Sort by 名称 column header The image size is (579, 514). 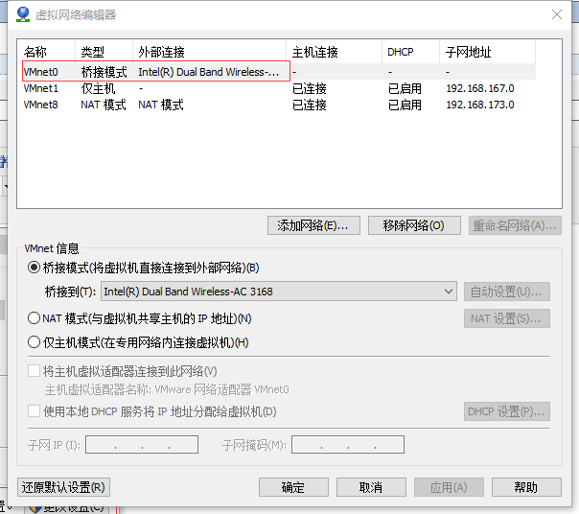tap(36, 52)
